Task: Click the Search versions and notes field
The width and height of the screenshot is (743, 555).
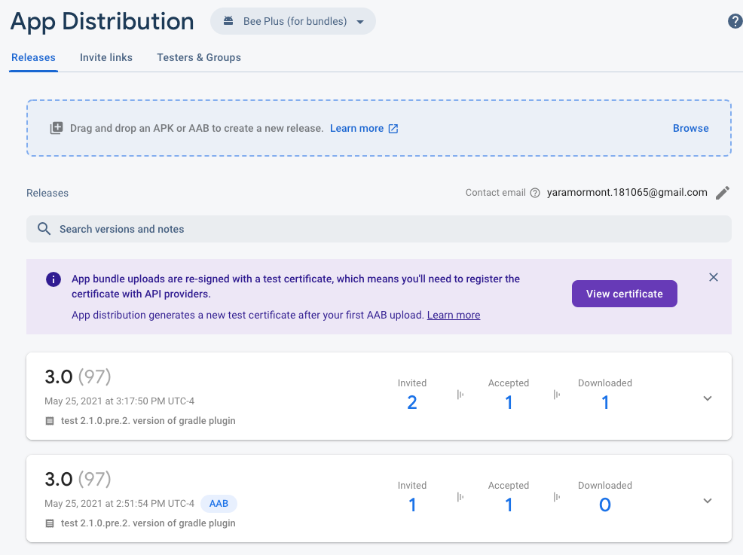Action: click(377, 229)
